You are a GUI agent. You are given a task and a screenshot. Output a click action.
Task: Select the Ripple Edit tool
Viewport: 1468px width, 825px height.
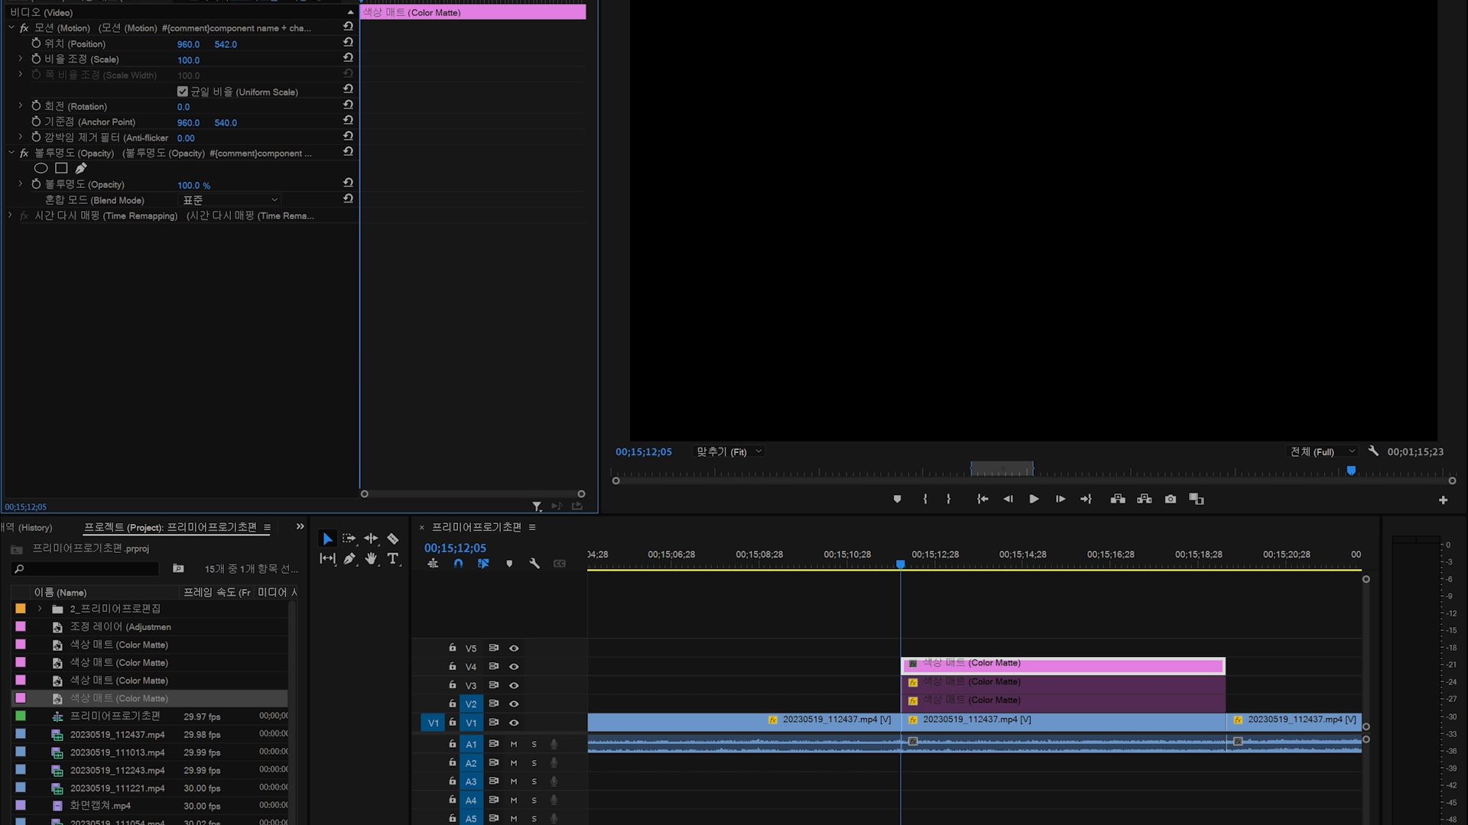tap(371, 539)
